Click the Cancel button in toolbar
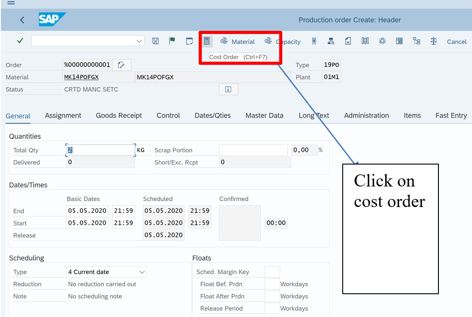Viewport: 472px width, 317px height. click(456, 42)
